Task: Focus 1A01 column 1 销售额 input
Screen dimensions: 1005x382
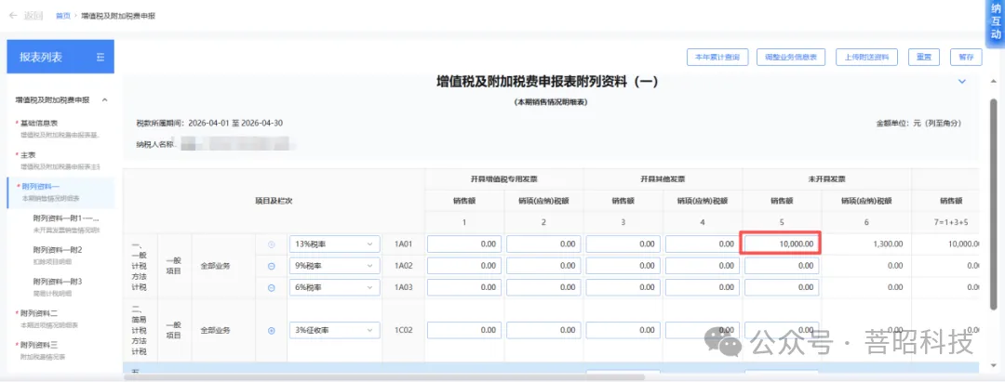Action: pyautogui.click(x=464, y=244)
